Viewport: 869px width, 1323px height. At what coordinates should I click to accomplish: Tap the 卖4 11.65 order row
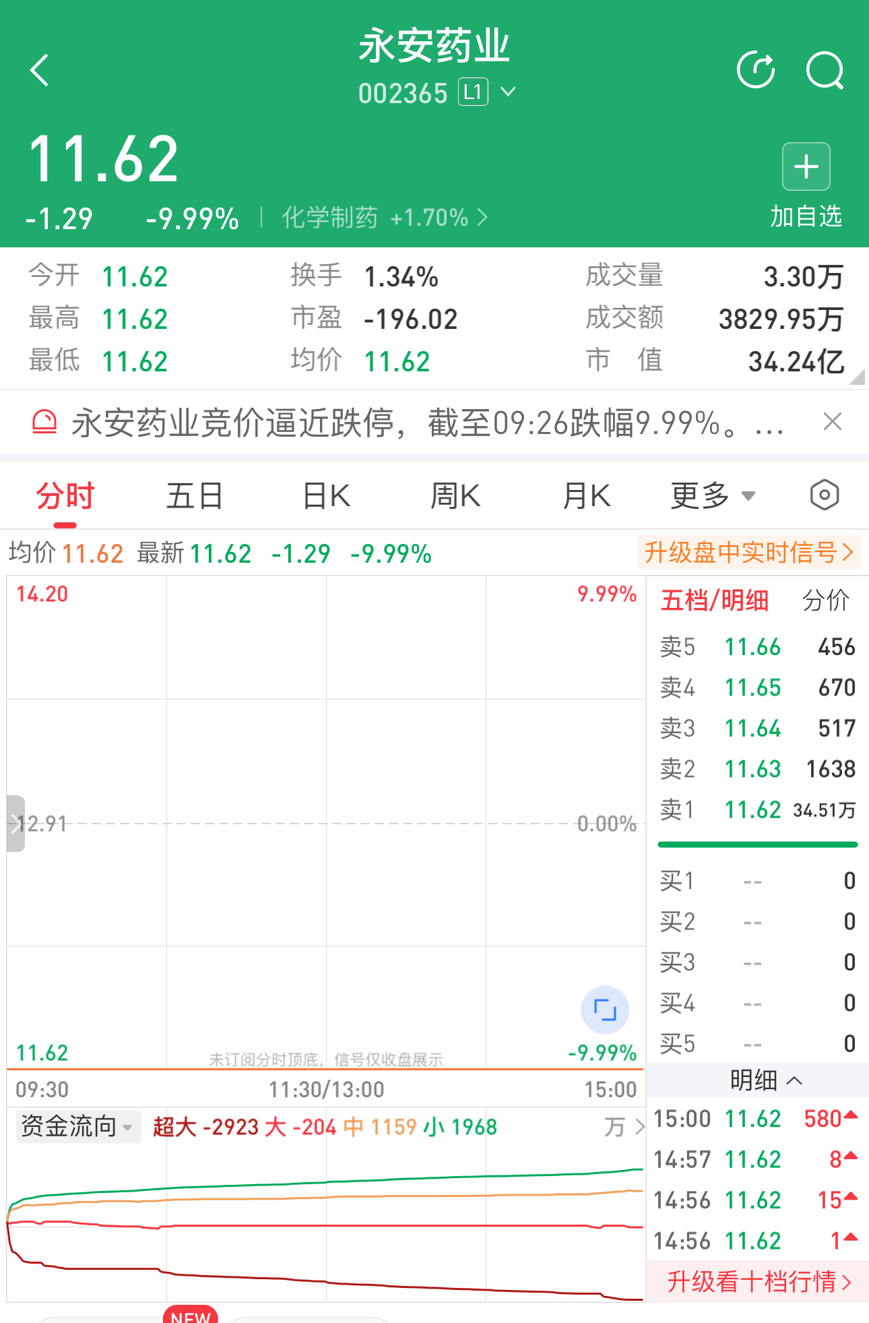point(757,687)
